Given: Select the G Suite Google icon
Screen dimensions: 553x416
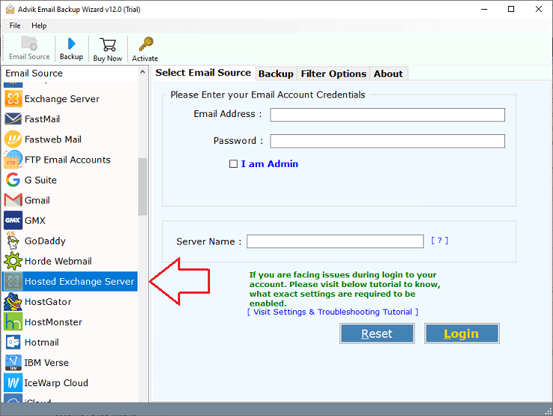Looking at the screenshot, I should pos(13,180).
